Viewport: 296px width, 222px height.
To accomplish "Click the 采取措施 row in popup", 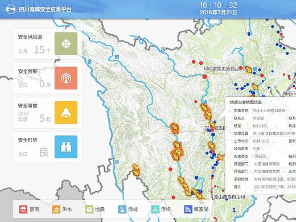I will [x=265, y=179].
